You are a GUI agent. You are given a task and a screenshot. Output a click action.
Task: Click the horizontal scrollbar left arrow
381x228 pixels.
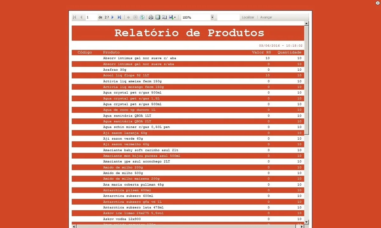(74, 226)
